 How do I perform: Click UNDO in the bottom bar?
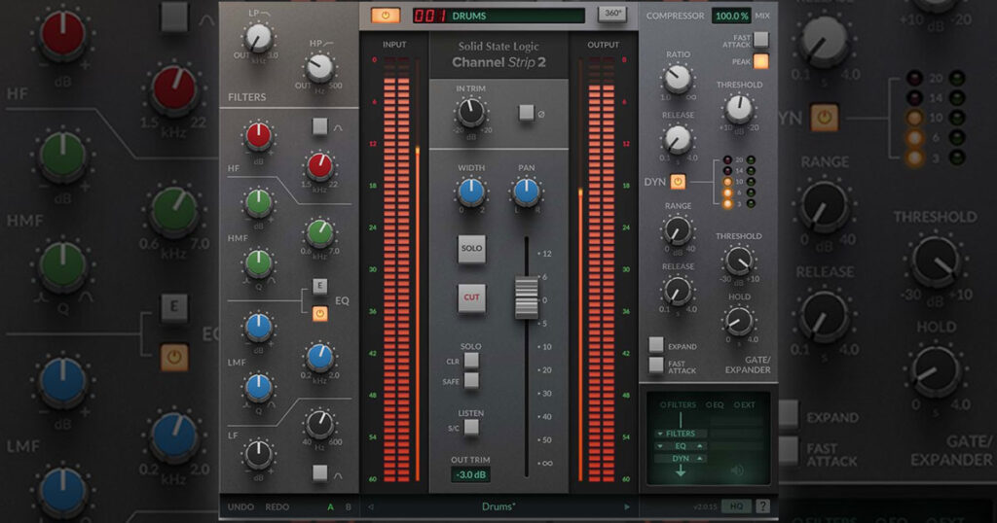pos(241,507)
